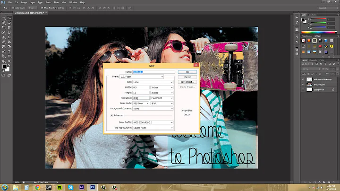Select the Clone Stamp tool
340x191 pixels.
coord(3,37)
